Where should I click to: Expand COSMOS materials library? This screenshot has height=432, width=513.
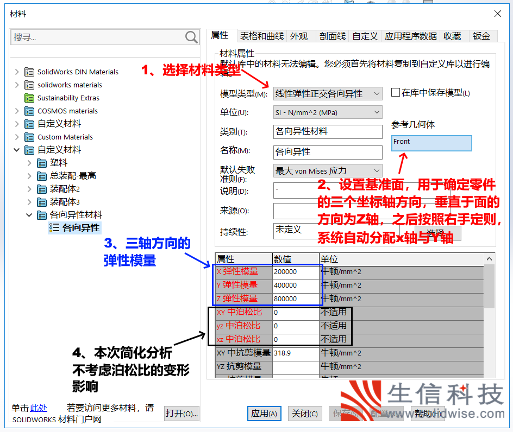[17, 111]
